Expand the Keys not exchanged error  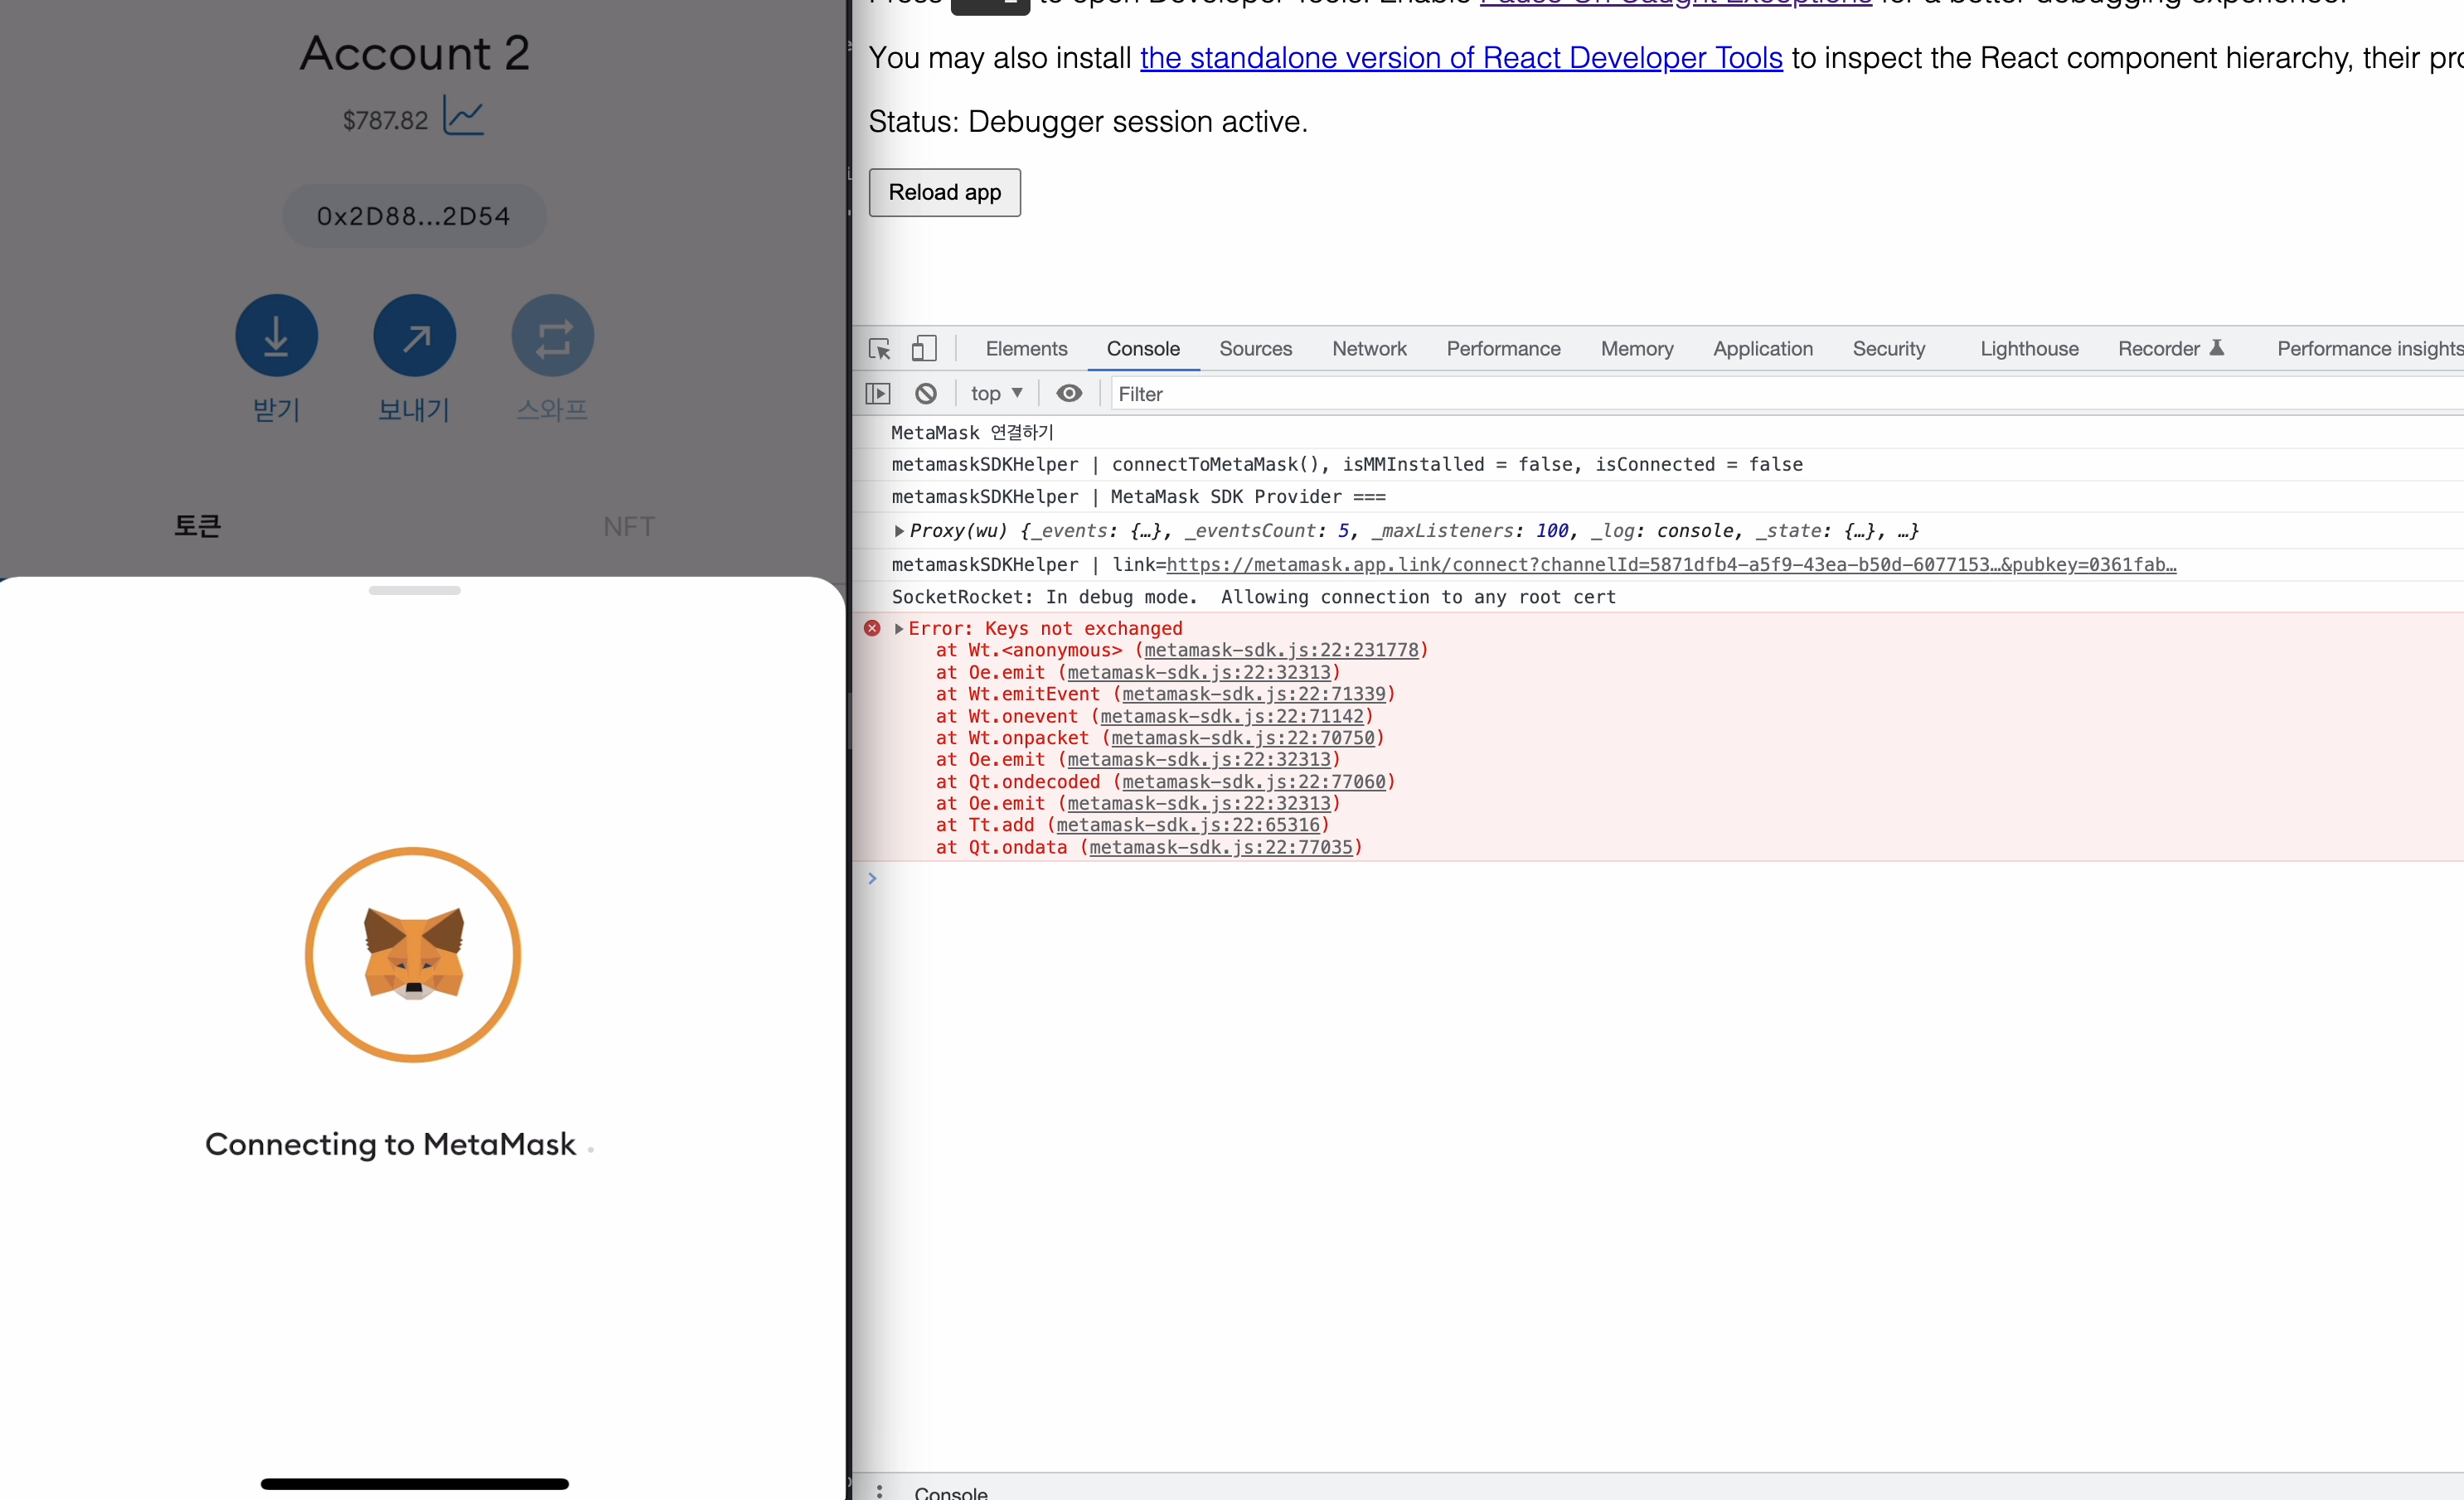pos(899,628)
